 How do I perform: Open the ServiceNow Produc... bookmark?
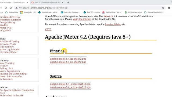coord(154,12)
